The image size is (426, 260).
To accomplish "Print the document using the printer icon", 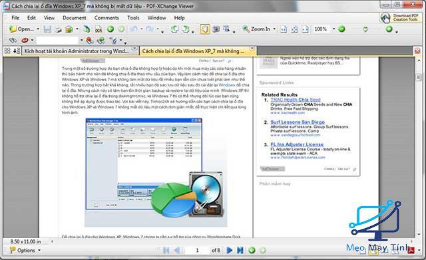I will (x=58, y=29).
